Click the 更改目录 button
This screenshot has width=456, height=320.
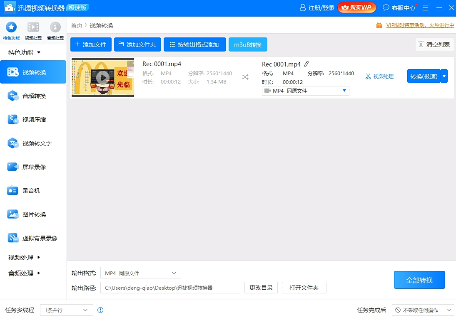(x=261, y=288)
